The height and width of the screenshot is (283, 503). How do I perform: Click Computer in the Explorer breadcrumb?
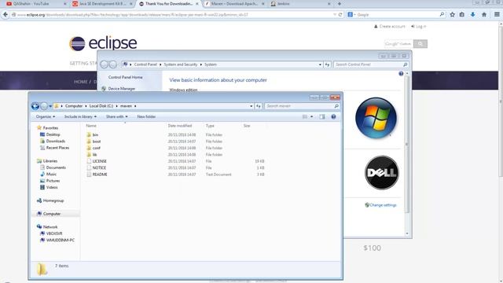[x=74, y=106]
